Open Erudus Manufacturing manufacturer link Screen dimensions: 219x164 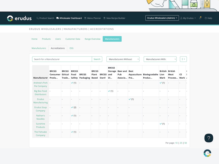tap(40, 101)
